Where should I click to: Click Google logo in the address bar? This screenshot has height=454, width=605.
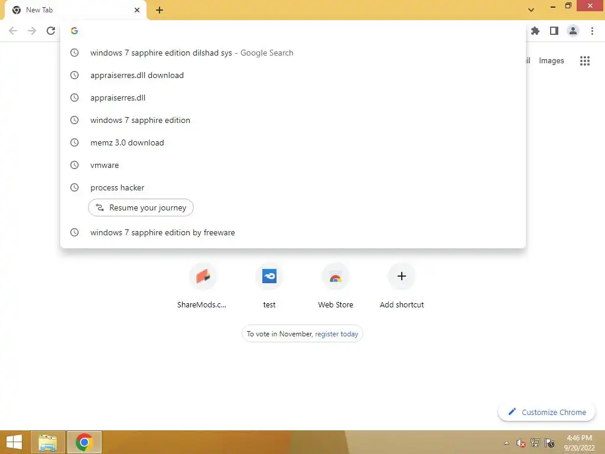click(x=74, y=31)
